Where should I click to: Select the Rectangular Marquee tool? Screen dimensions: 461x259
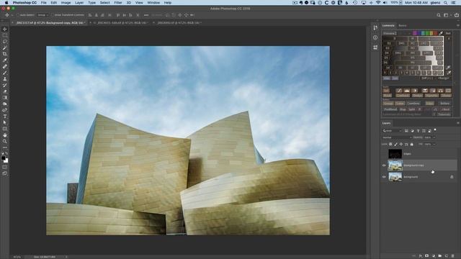[x=5, y=35]
